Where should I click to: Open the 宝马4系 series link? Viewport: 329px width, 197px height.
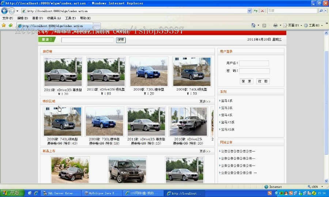coord(227,115)
